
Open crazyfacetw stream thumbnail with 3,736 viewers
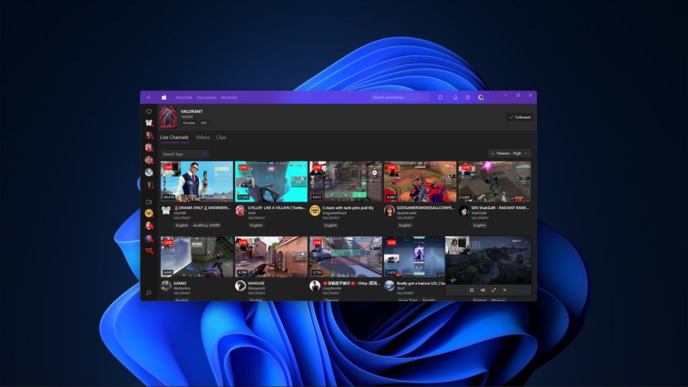(346, 257)
